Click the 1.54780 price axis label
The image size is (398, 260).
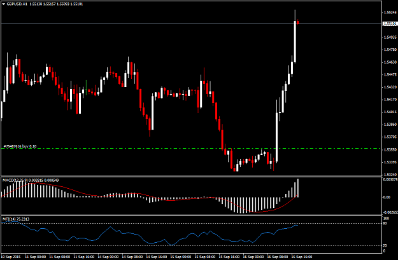tap(390, 50)
